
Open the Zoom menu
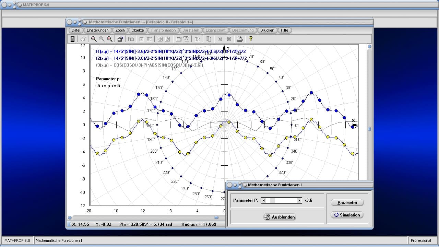(120, 30)
